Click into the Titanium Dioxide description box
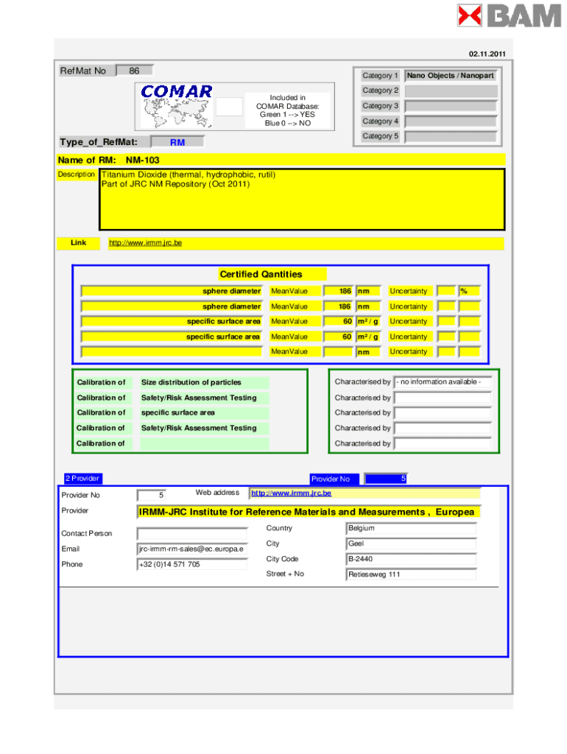 pos(302,200)
